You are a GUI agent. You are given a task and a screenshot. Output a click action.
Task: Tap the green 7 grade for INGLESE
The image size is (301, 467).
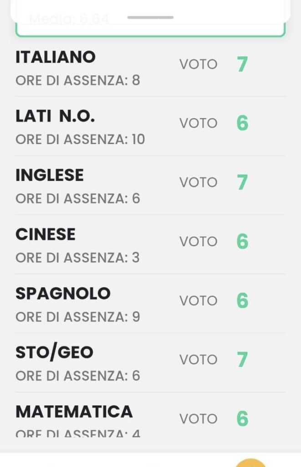(242, 182)
